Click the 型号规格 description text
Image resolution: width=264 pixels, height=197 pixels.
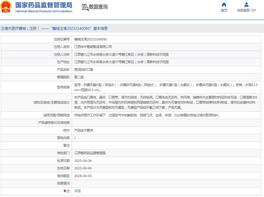point(166,87)
